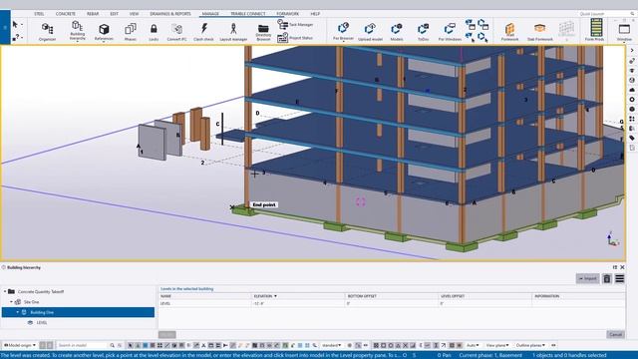Collapse the Site One tree node

[11, 302]
